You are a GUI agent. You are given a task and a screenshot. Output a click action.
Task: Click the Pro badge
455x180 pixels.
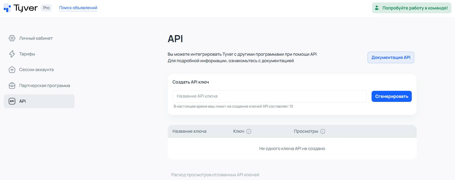point(46,8)
